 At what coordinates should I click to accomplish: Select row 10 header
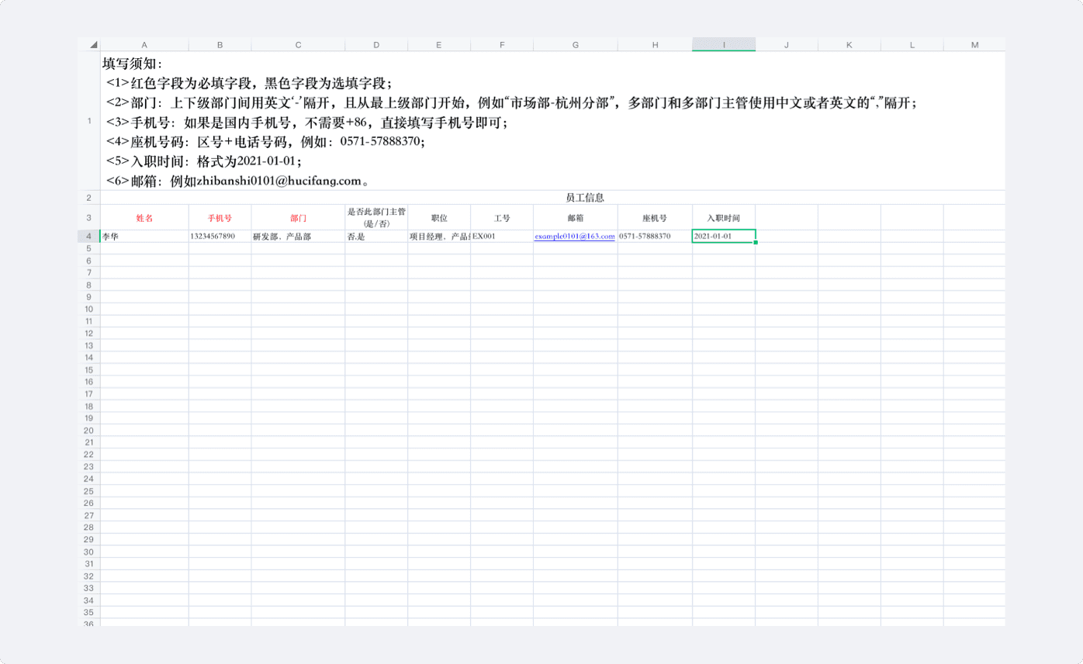pos(89,309)
